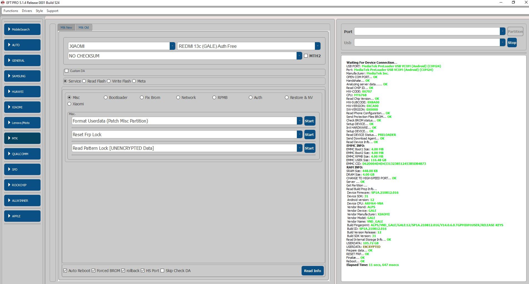
Task: Select the Network radio option
Action: (178, 98)
